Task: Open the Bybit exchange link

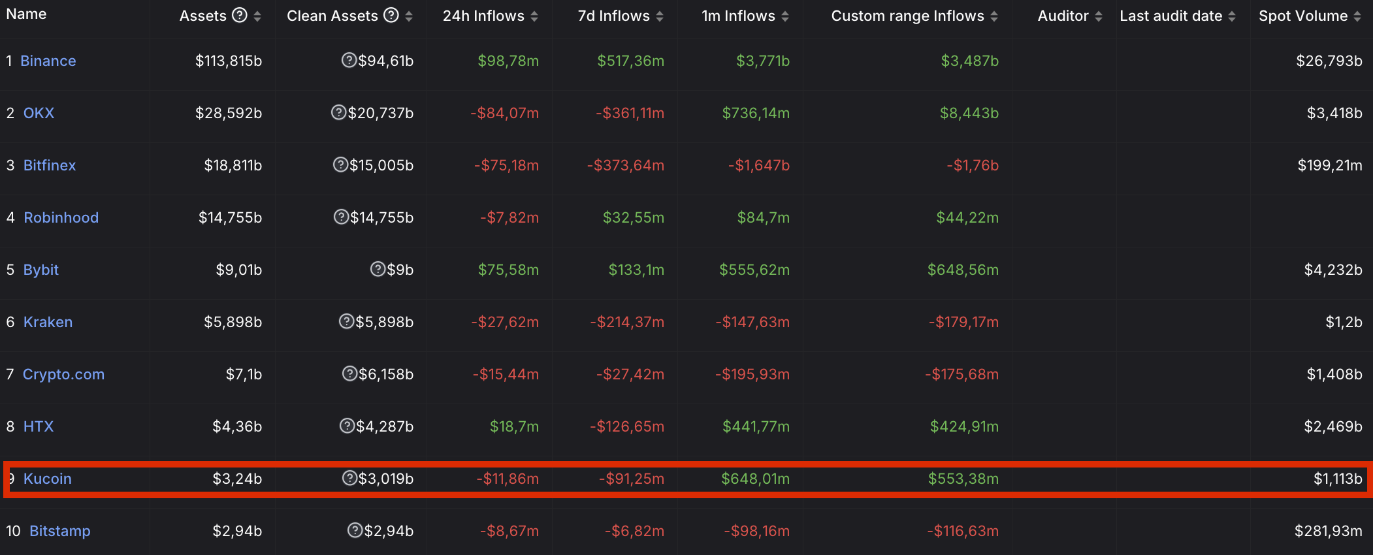Action: pos(41,270)
